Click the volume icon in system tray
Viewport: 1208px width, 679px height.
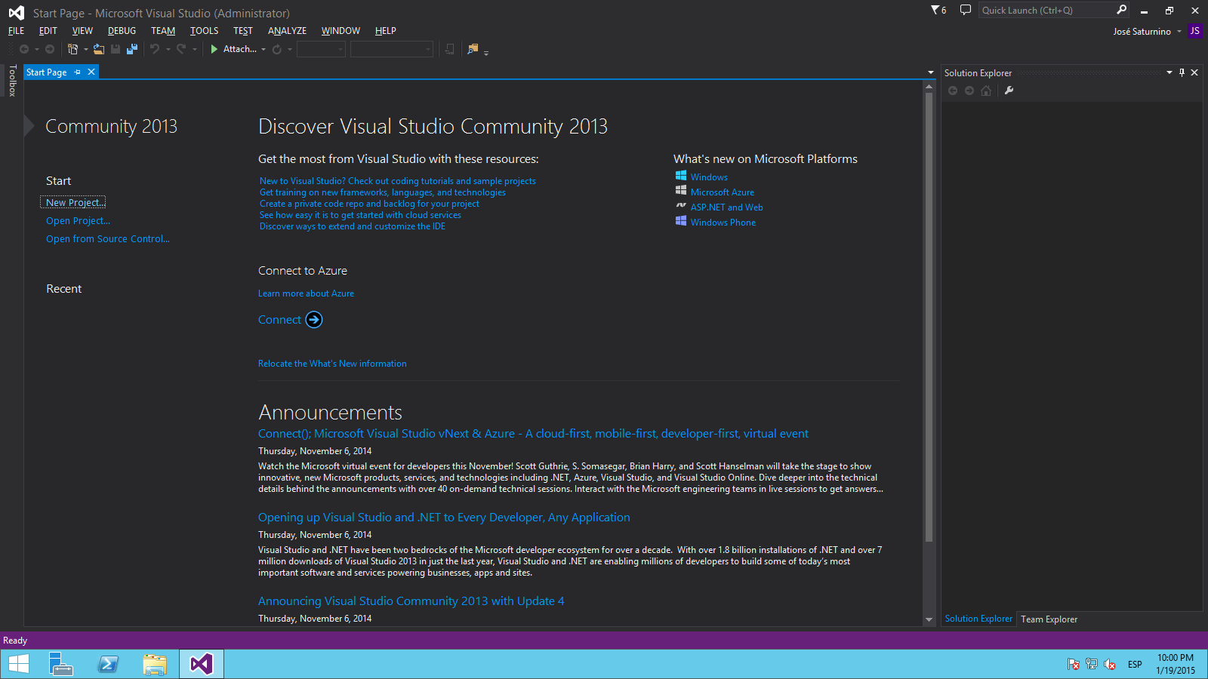click(x=1110, y=664)
